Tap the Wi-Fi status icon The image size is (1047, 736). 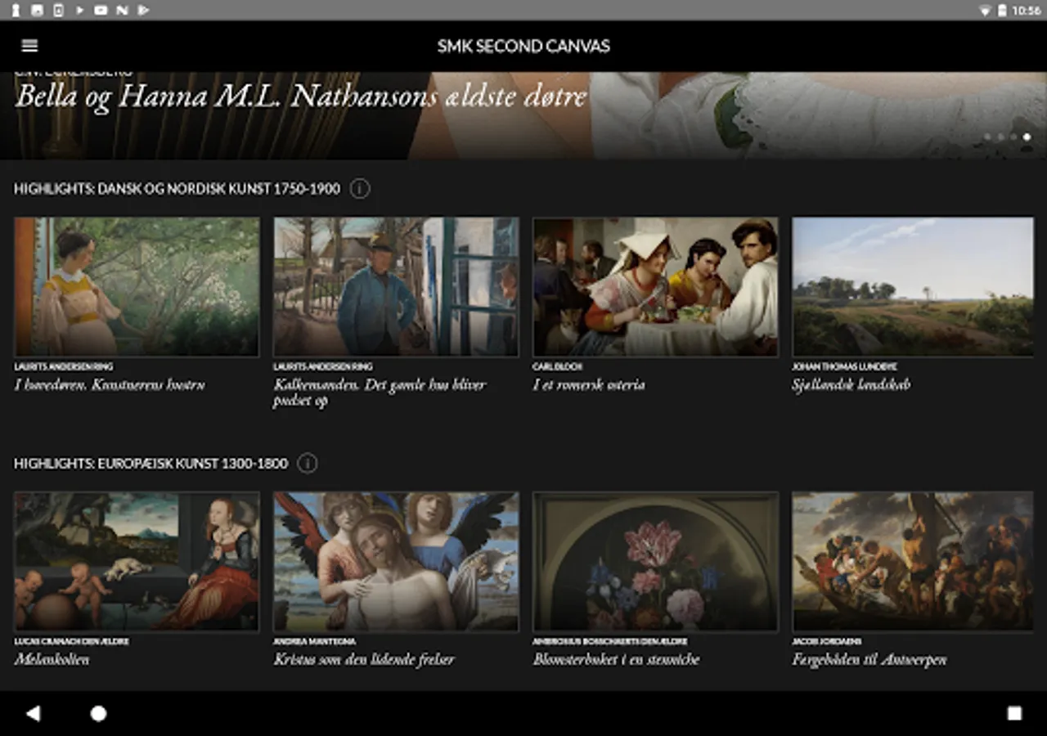click(x=985, y=10)
